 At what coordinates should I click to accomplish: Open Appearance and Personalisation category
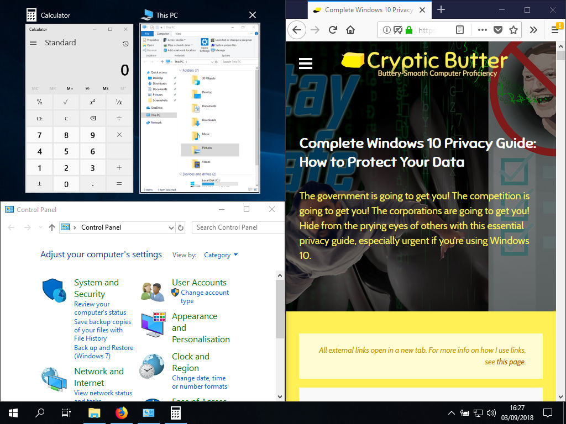(x=201, y=328)
